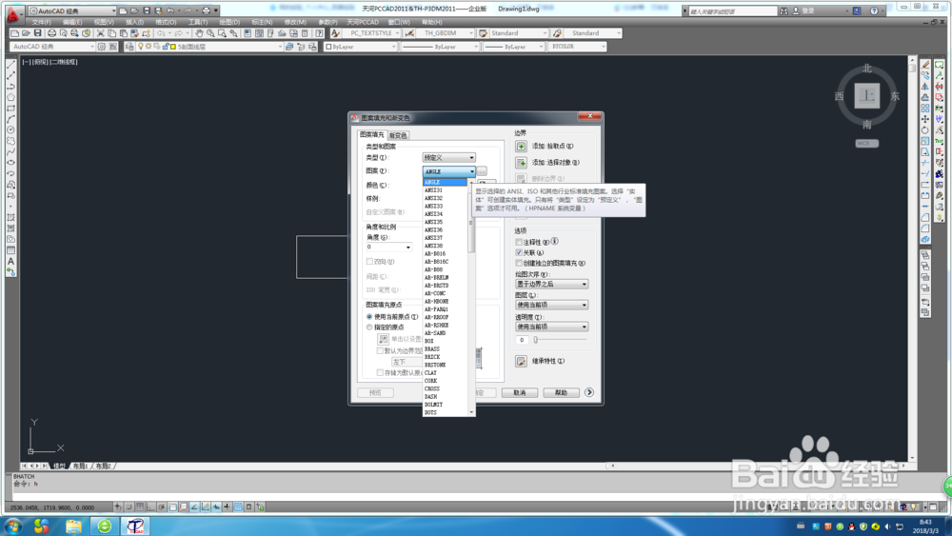Click the Erase tool in modify toolbar

[x=925, y=65]
